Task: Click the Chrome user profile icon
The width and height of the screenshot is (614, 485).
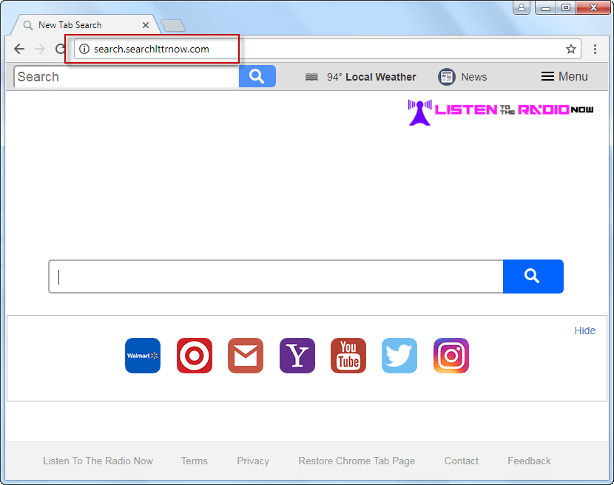Action: pyautogui.click(x=522, y=7)
